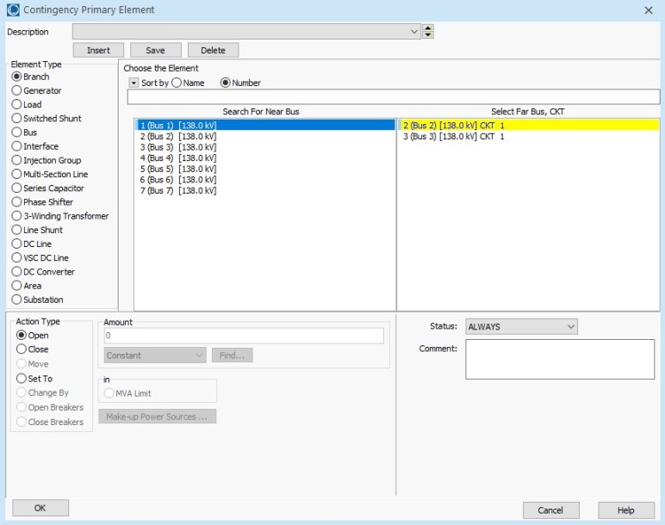The height and width of the screenshot is (525, 665).
Task: Expand the Description combo box
Action: pos(414,32)
